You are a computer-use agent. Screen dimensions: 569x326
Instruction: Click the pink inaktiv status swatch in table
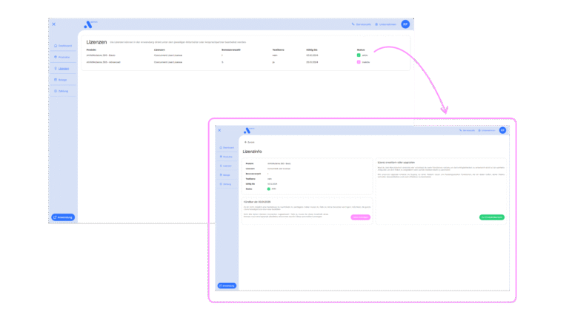pyautogui.click(x=359, y=62)
